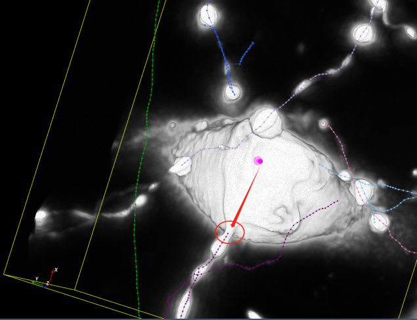
Task: Click the green Y axis arrow
Action: [38, 281]
